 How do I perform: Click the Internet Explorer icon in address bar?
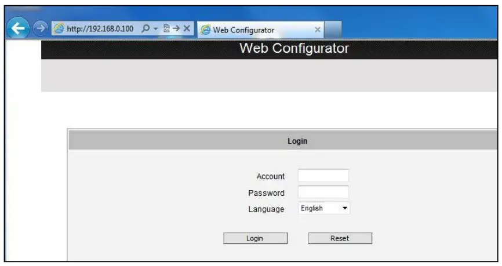(x=59, y=28)
